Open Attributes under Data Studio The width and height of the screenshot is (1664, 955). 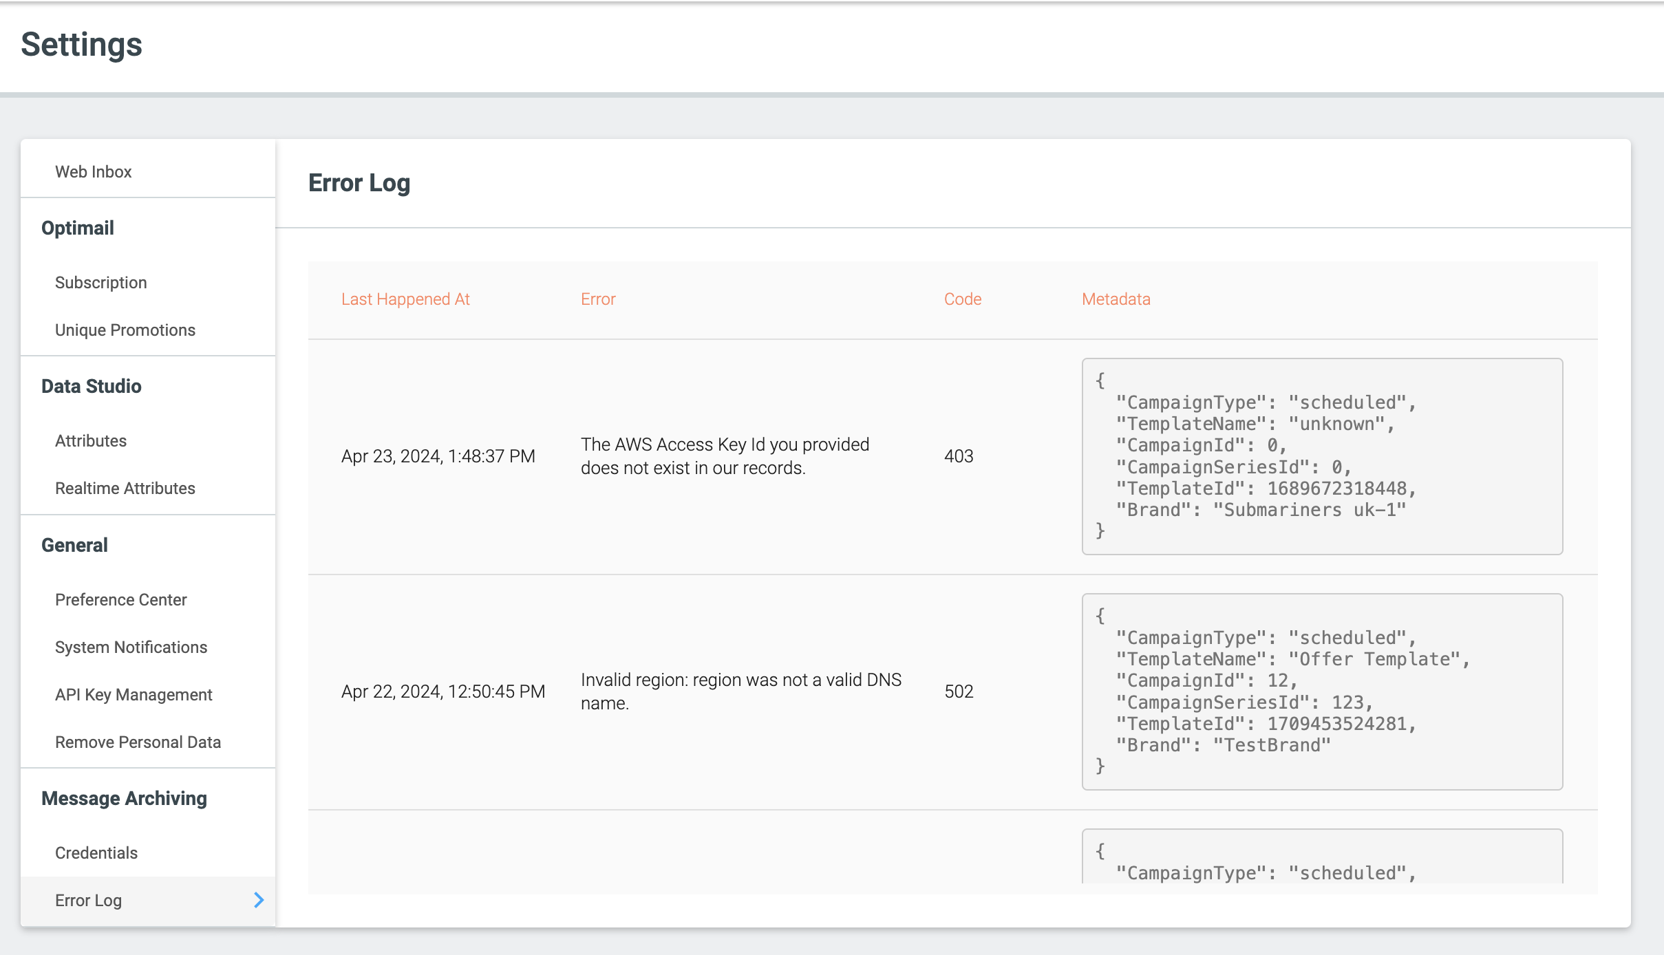click(90, 440)
